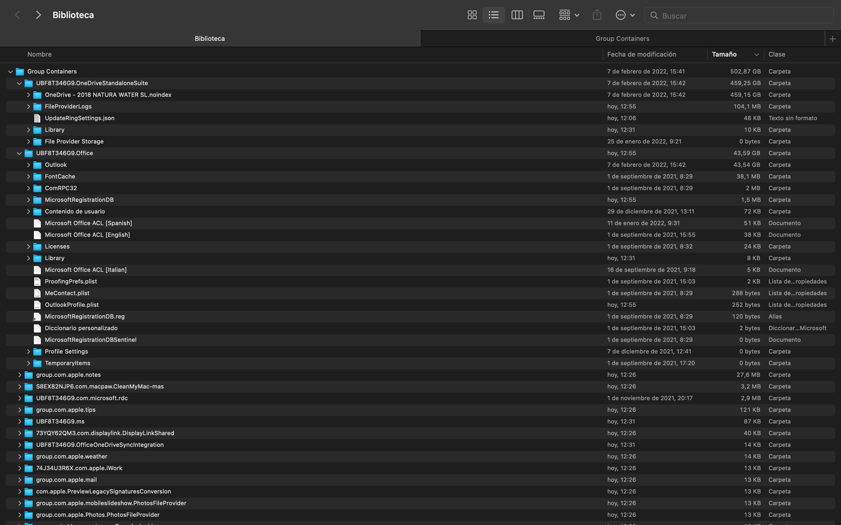Collapse the Group Containers folder
The image size is (841, 525).
(x=11, y=71)
